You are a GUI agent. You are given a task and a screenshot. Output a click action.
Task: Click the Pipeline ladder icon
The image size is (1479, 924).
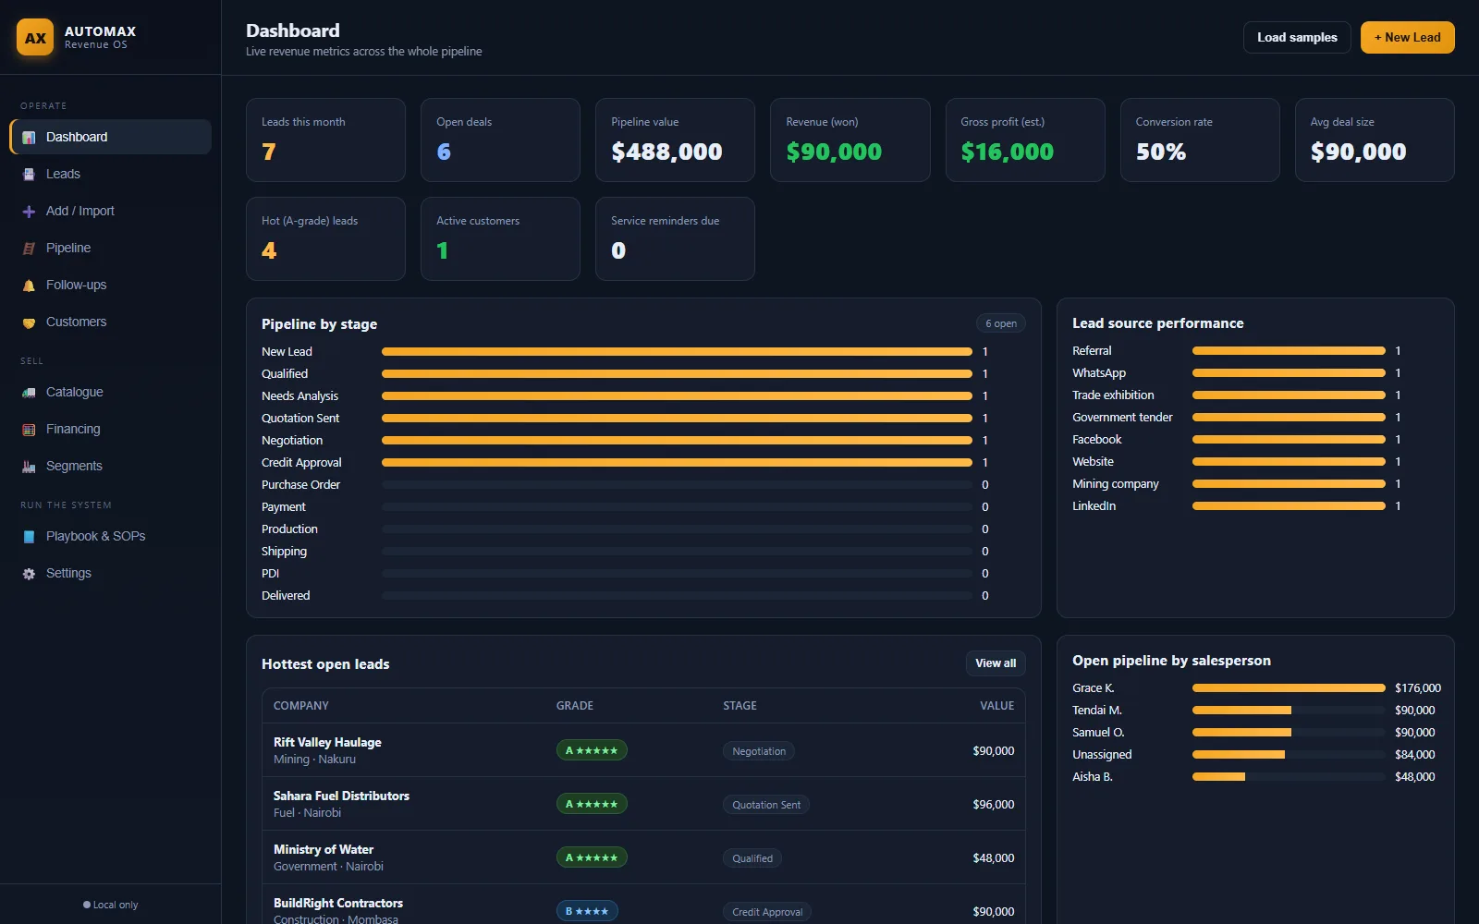tap(29, 249)
